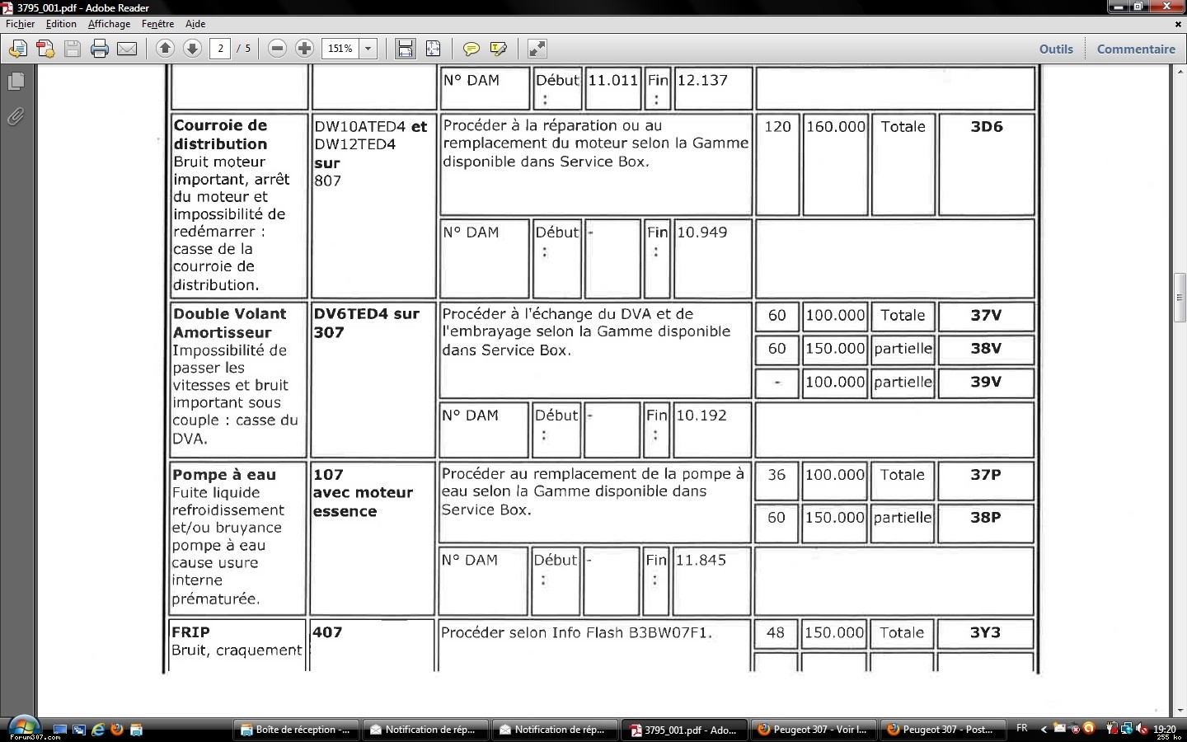Viewport: 1187px width, 742px height.
Task: Open the page thumbnails panel
Action: point(16,82)
